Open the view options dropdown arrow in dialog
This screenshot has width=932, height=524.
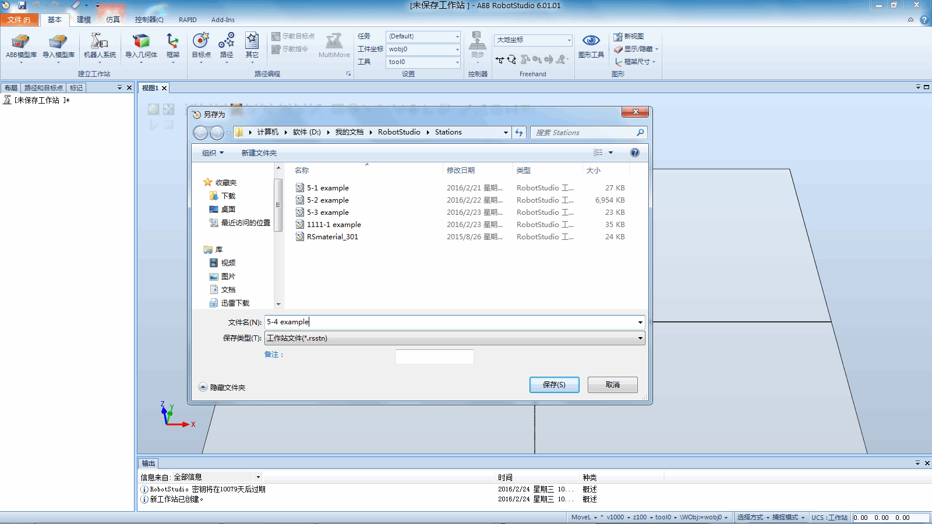click(x=611, y=153)
